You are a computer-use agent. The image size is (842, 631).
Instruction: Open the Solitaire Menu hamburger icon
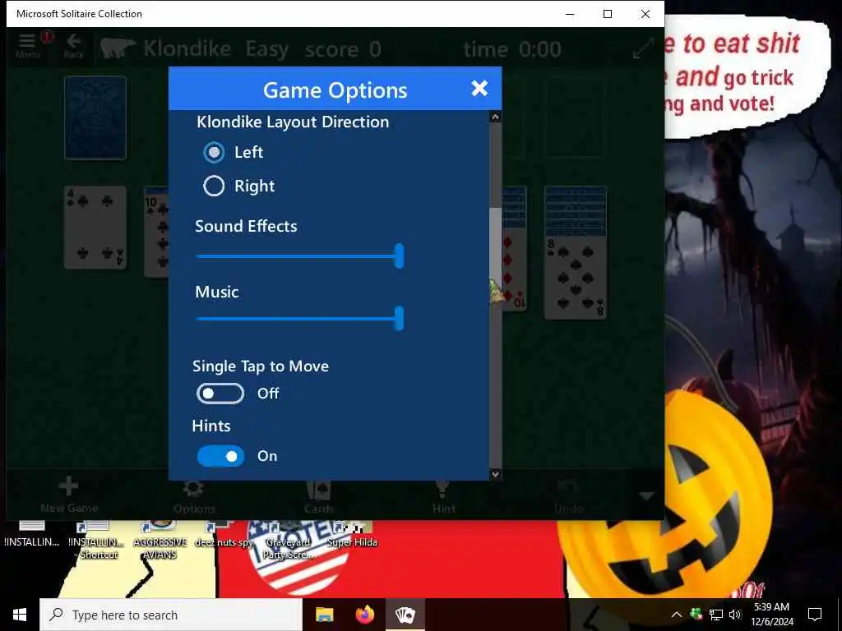27,46
